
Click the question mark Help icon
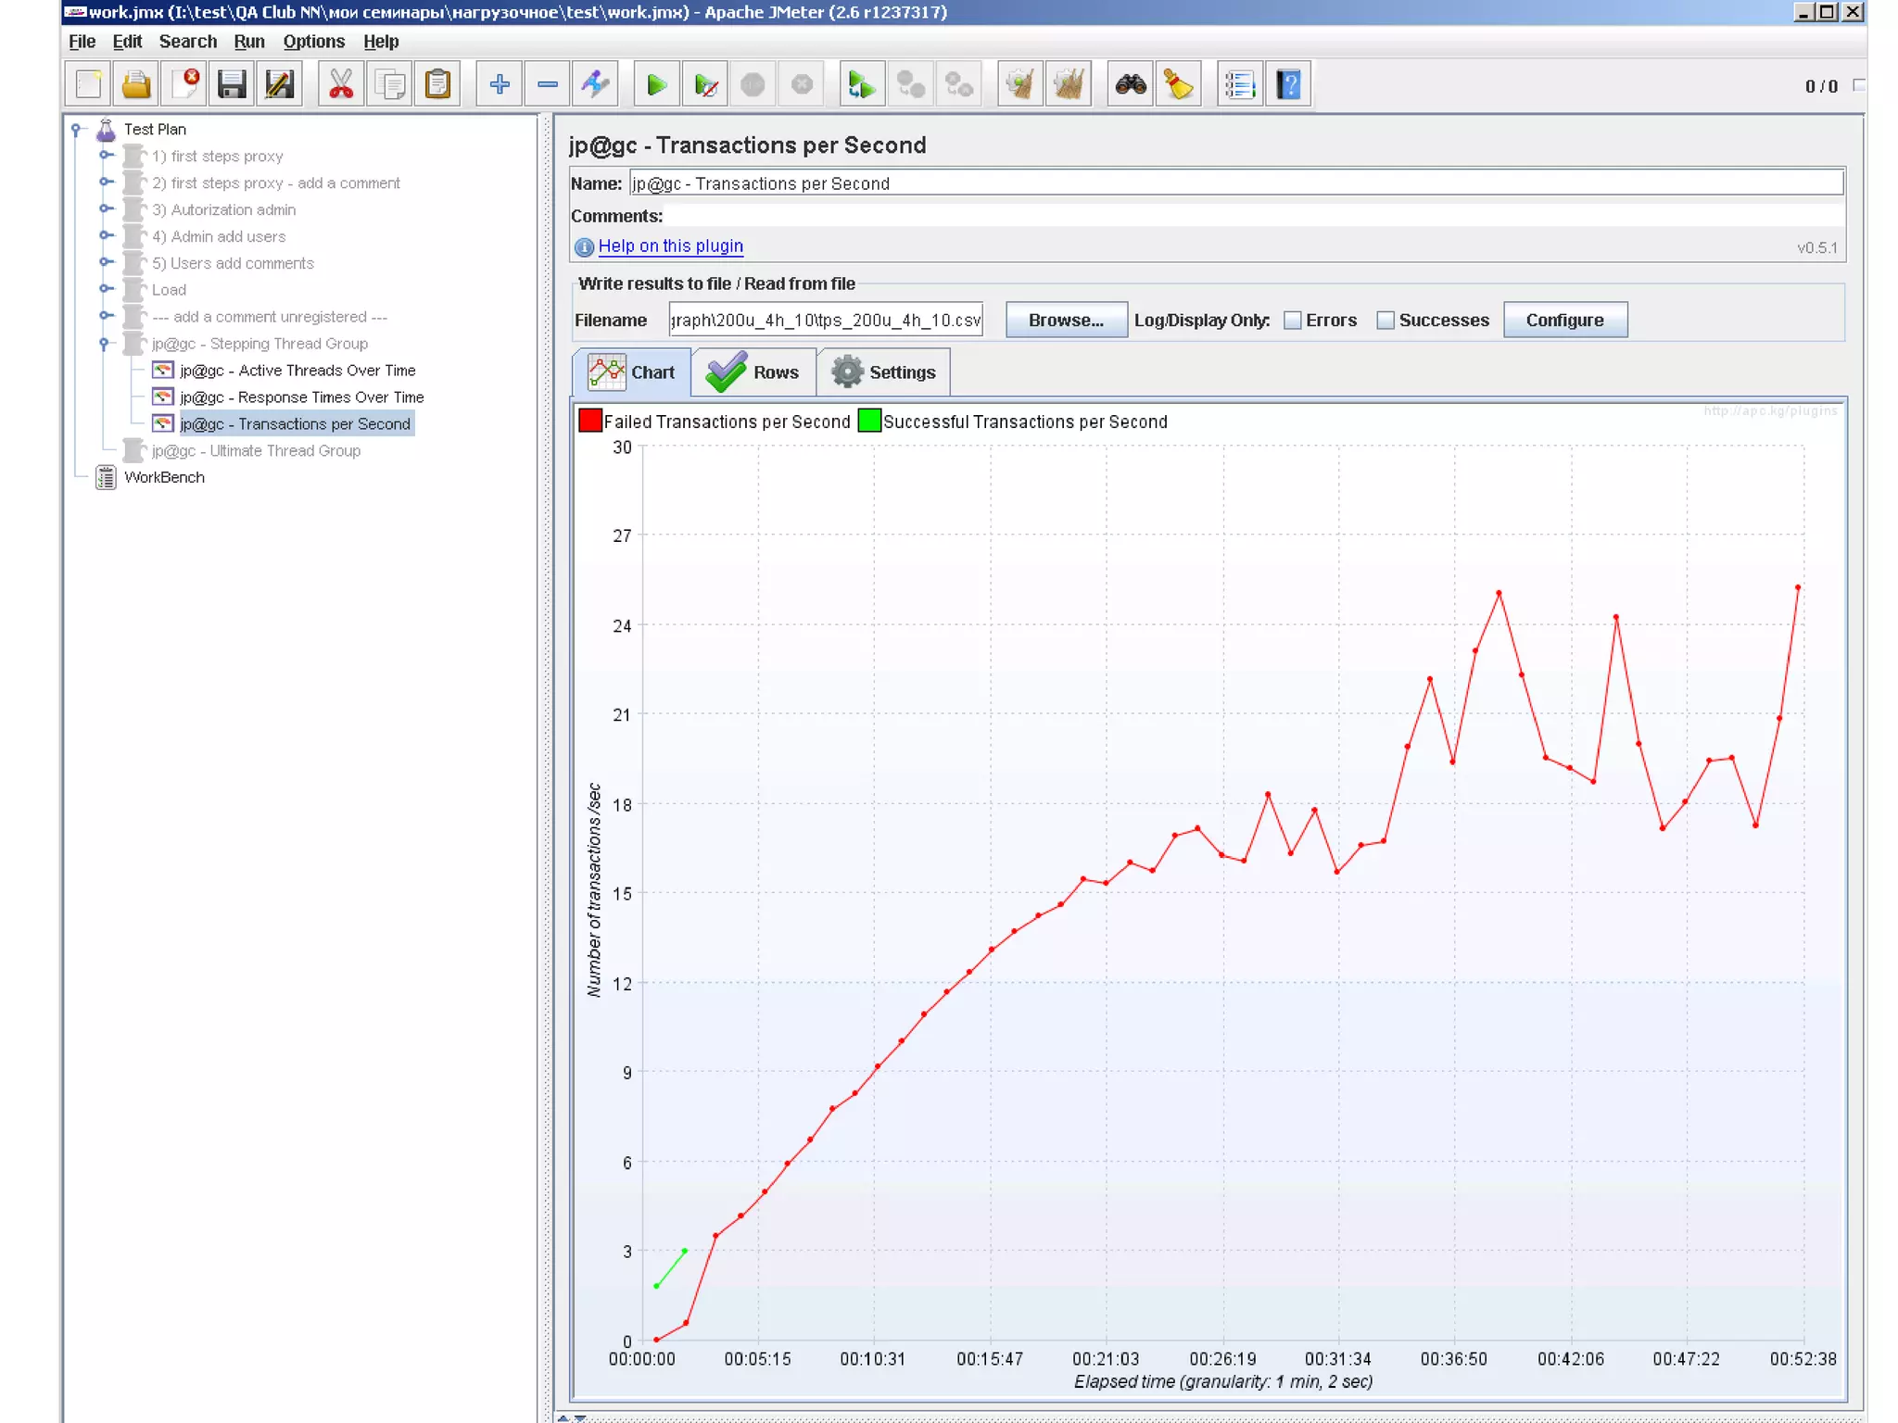[1288, 85]
